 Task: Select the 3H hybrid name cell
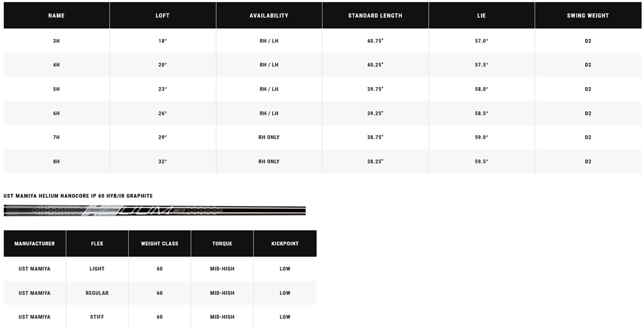pyautogui.click(x=56, y=41)
